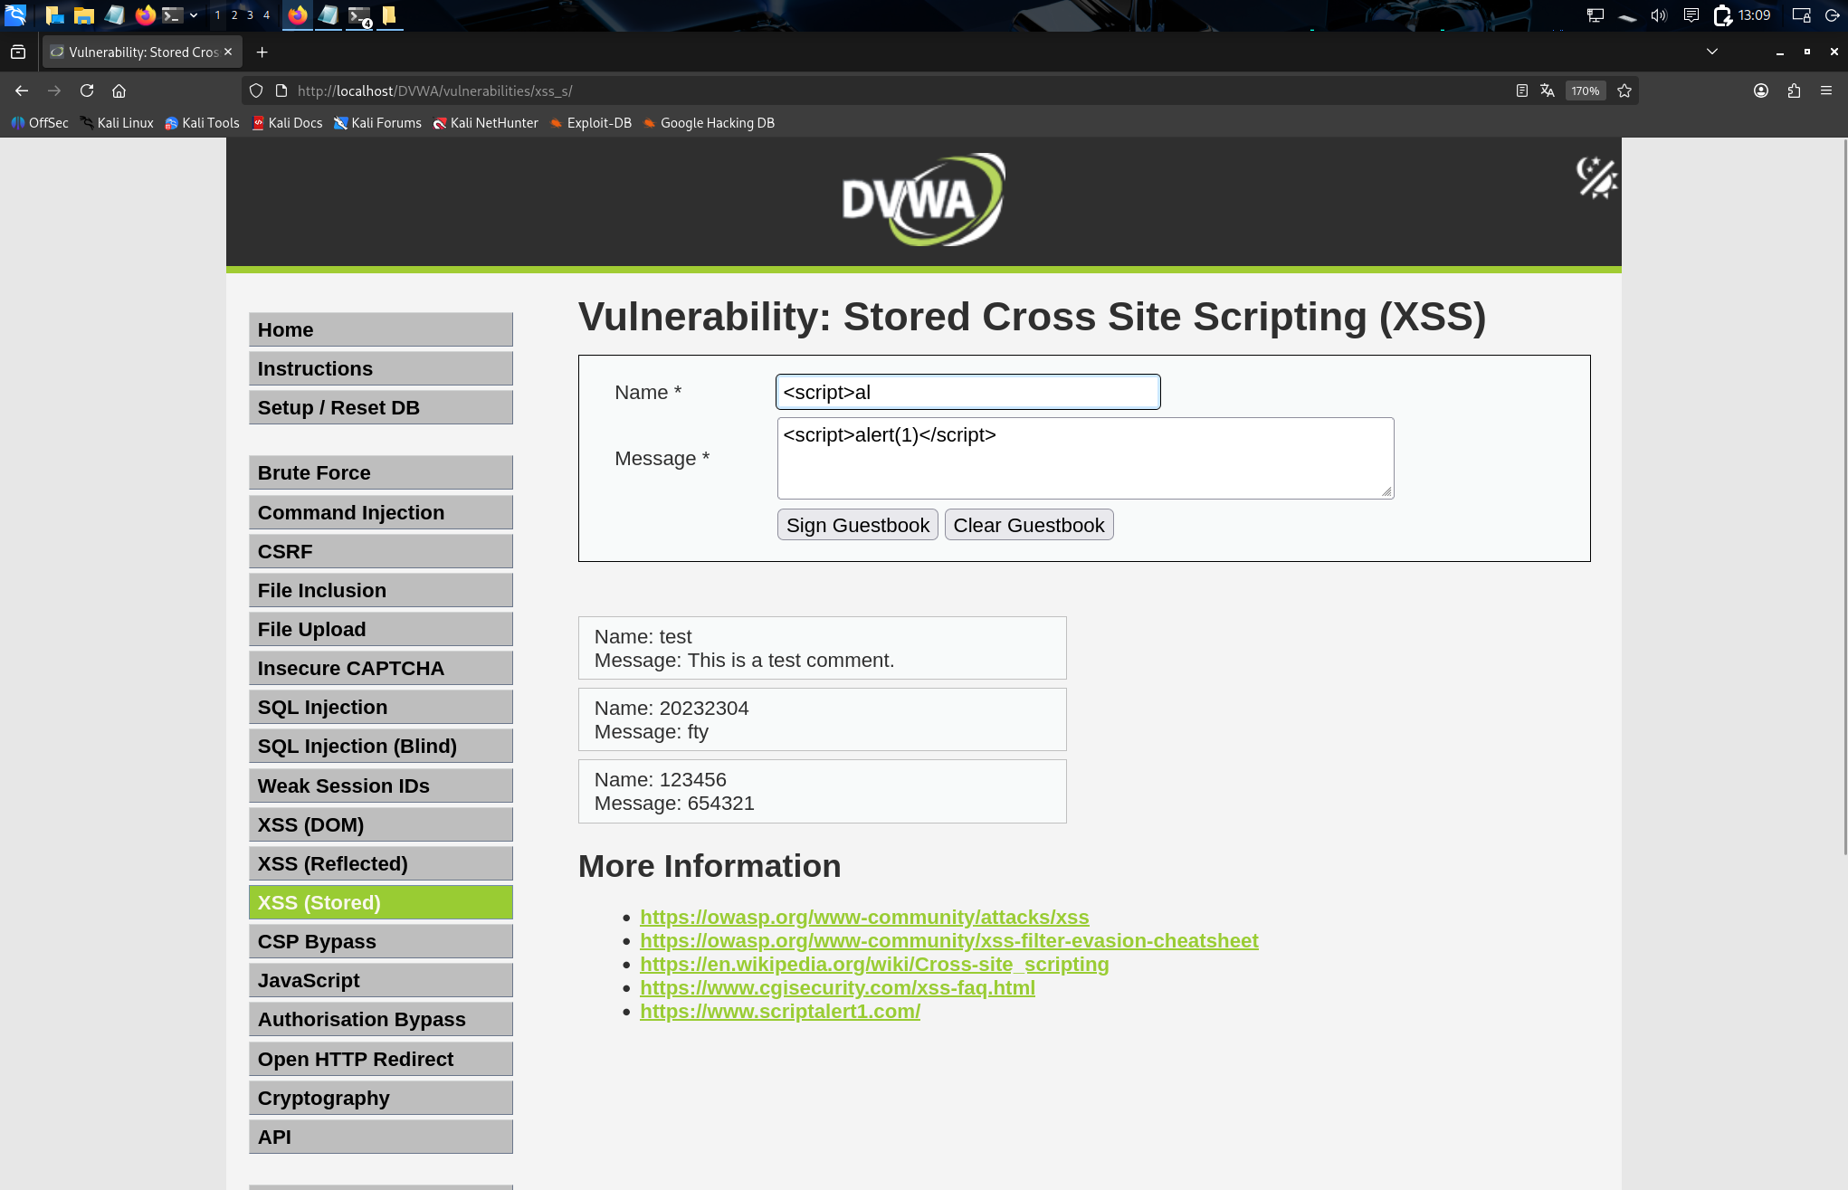The width and height of the screenshot is (1848, 1190).
Task: Open reader view icon in address bar
Action: tap(1521, 90)
